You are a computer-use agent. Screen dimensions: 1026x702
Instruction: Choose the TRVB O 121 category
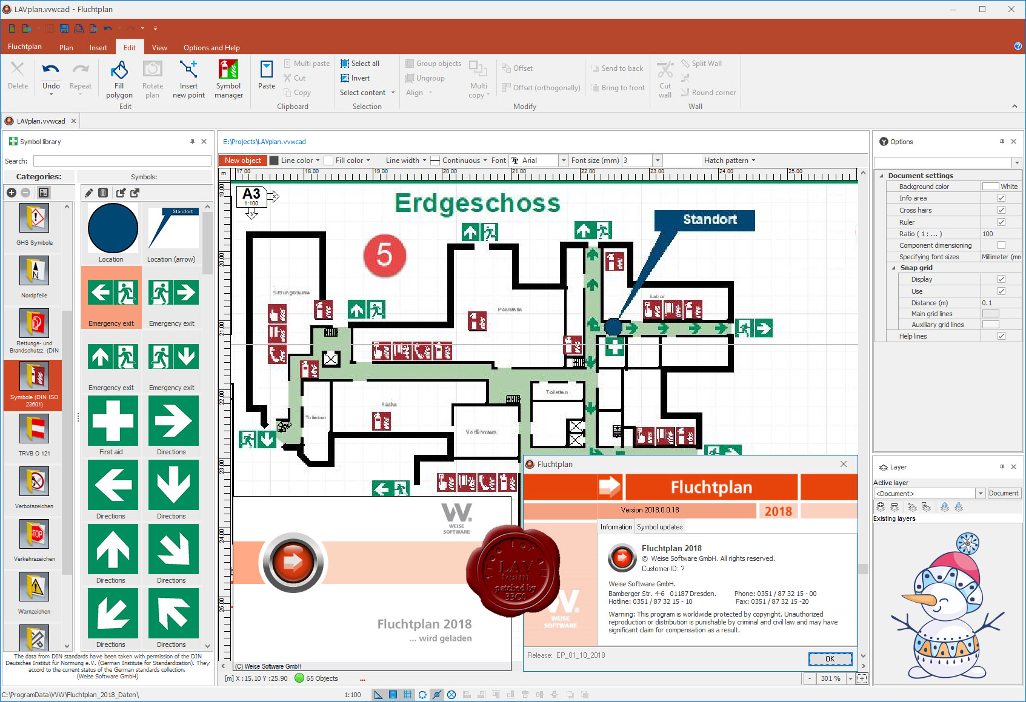pos(35,435)
